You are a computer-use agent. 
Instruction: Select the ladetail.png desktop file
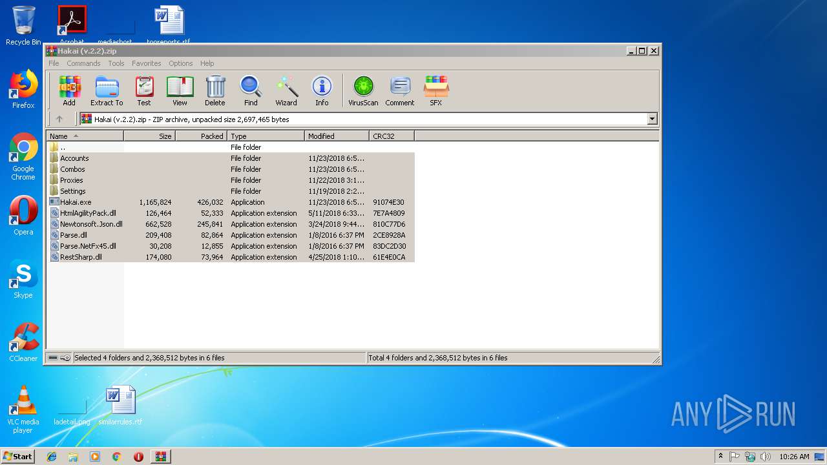coord(72,412)
